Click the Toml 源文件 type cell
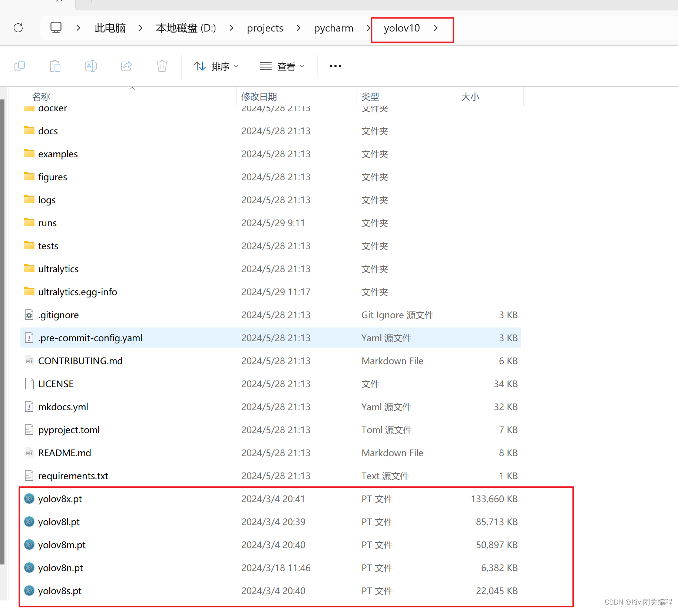The image size is (678, 609). point(387,430)
